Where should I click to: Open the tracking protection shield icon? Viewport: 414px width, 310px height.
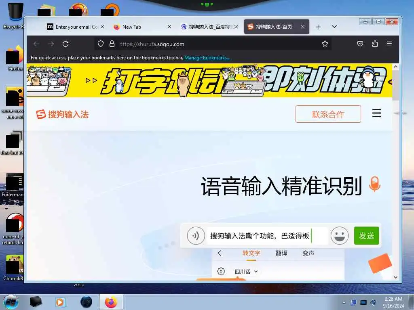coord(101,44)
